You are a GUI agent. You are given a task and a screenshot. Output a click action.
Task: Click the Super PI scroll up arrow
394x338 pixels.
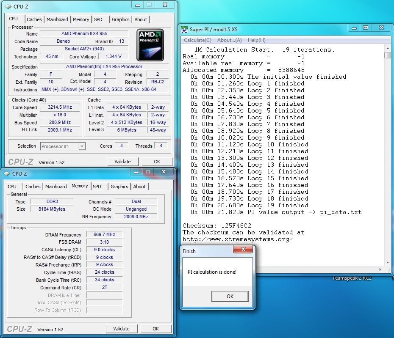click(388, 48)
